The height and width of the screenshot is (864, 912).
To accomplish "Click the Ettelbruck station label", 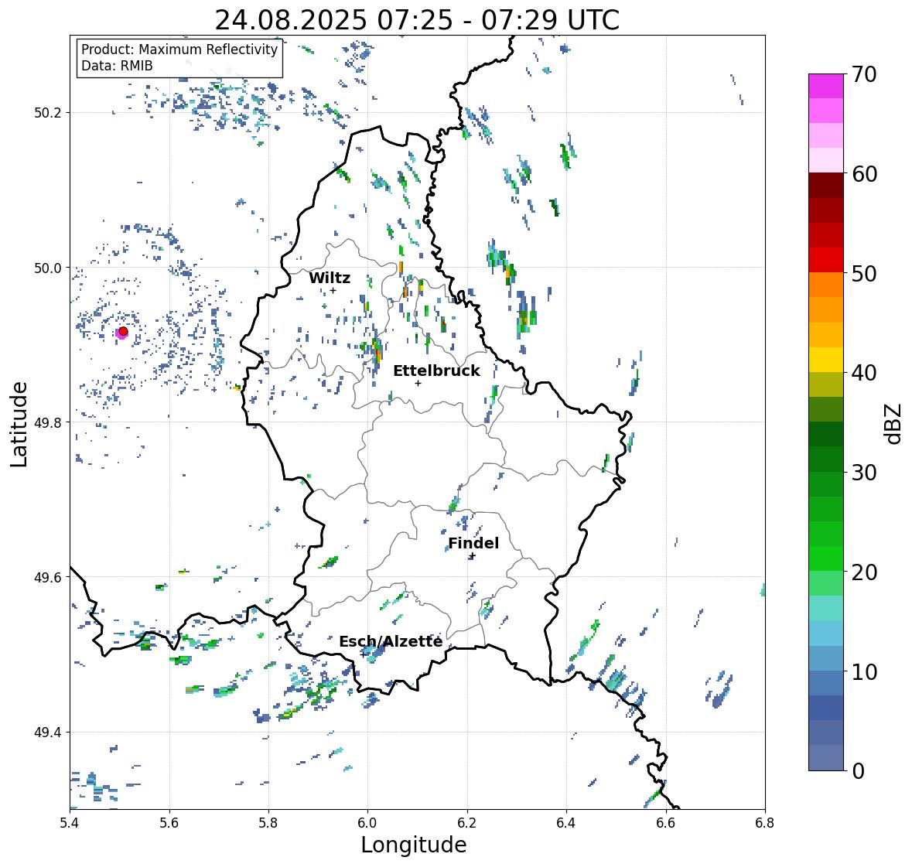I will (436, 371).
